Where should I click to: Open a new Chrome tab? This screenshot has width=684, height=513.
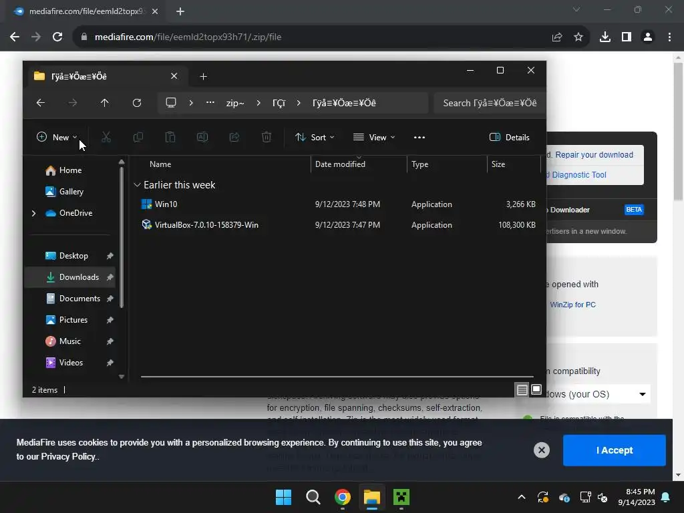180,11
